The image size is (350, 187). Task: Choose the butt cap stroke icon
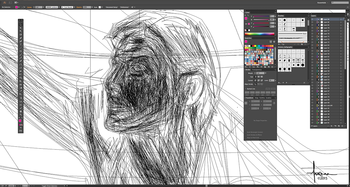click(x=255, y=77)
